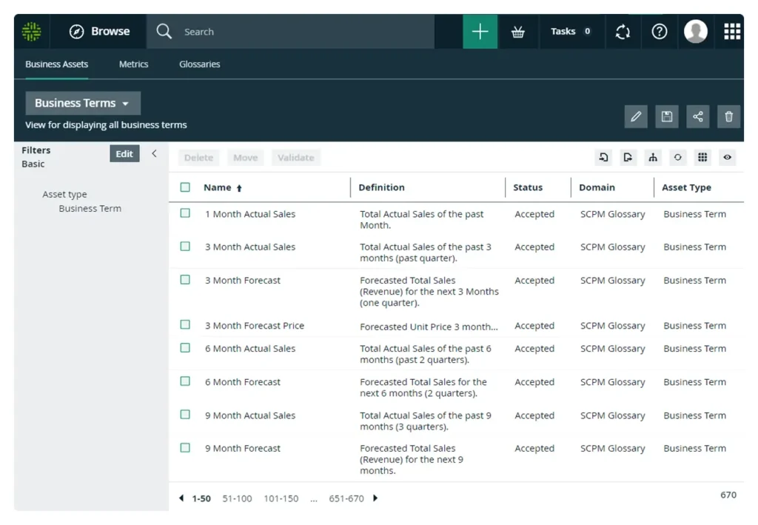The image size is (758, 525).
Task: Open the Business Terms view dropdown
Action: coord(82,104)
